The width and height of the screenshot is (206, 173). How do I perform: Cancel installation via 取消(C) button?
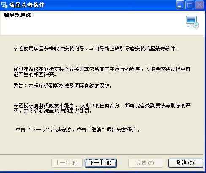click(x=186, y=163)
